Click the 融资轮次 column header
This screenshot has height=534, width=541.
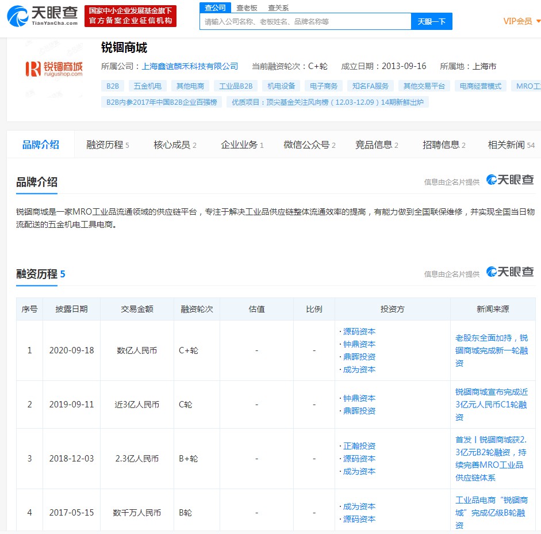tap(197, 309)
